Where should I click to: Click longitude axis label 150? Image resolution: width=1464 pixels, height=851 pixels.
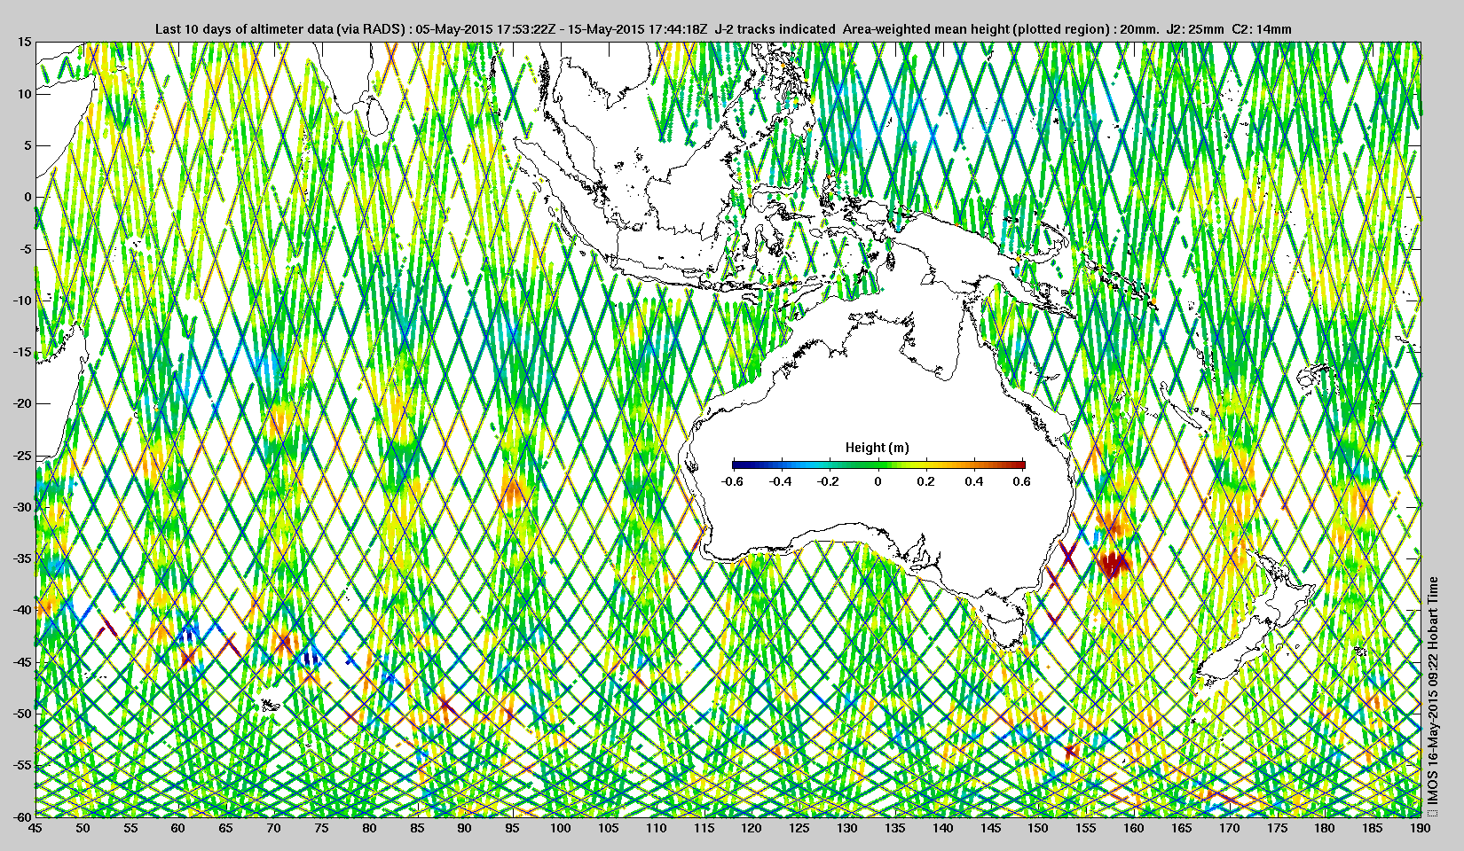pos(1037,828)
